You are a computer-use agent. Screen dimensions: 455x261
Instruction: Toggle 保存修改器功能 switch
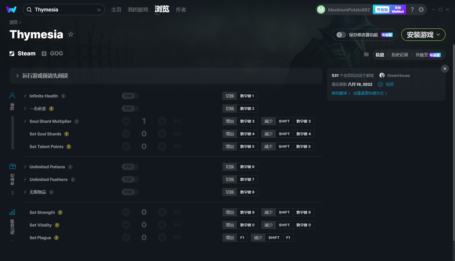tap(341, 35)
